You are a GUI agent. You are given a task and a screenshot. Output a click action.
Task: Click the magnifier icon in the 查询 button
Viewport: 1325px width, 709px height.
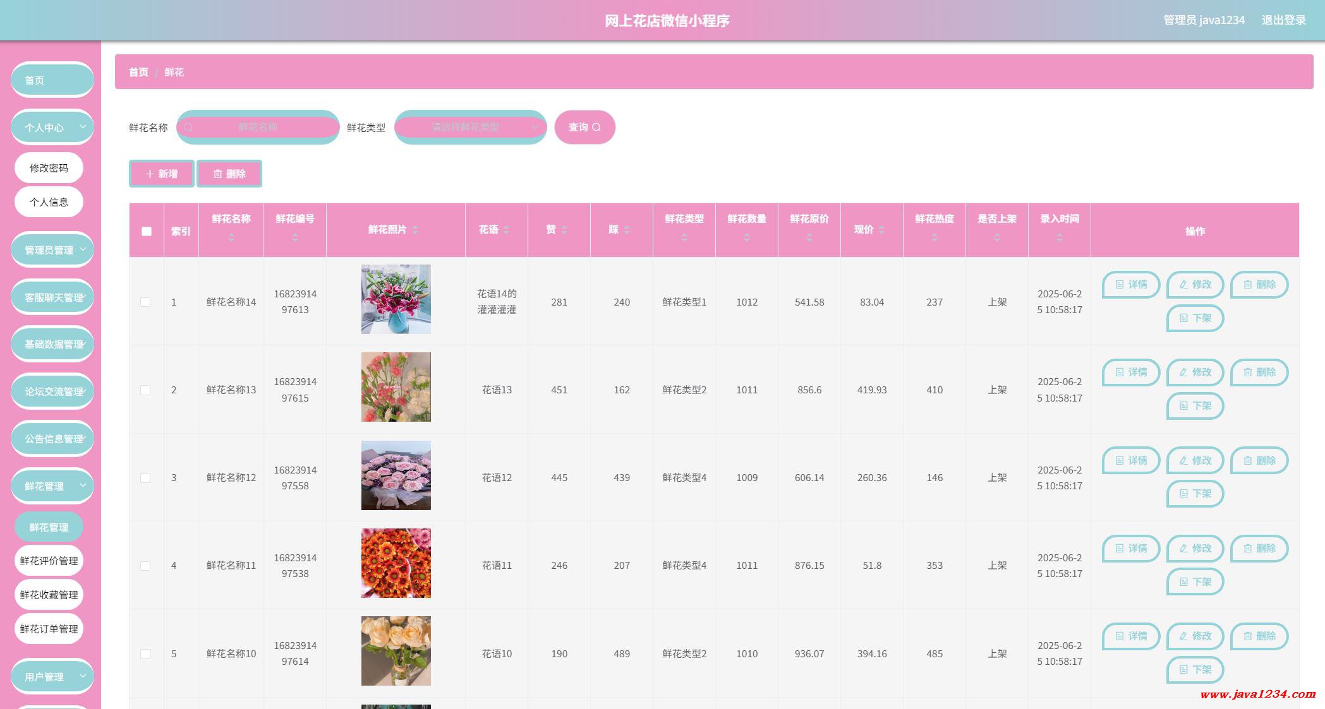tap(596, 127)
